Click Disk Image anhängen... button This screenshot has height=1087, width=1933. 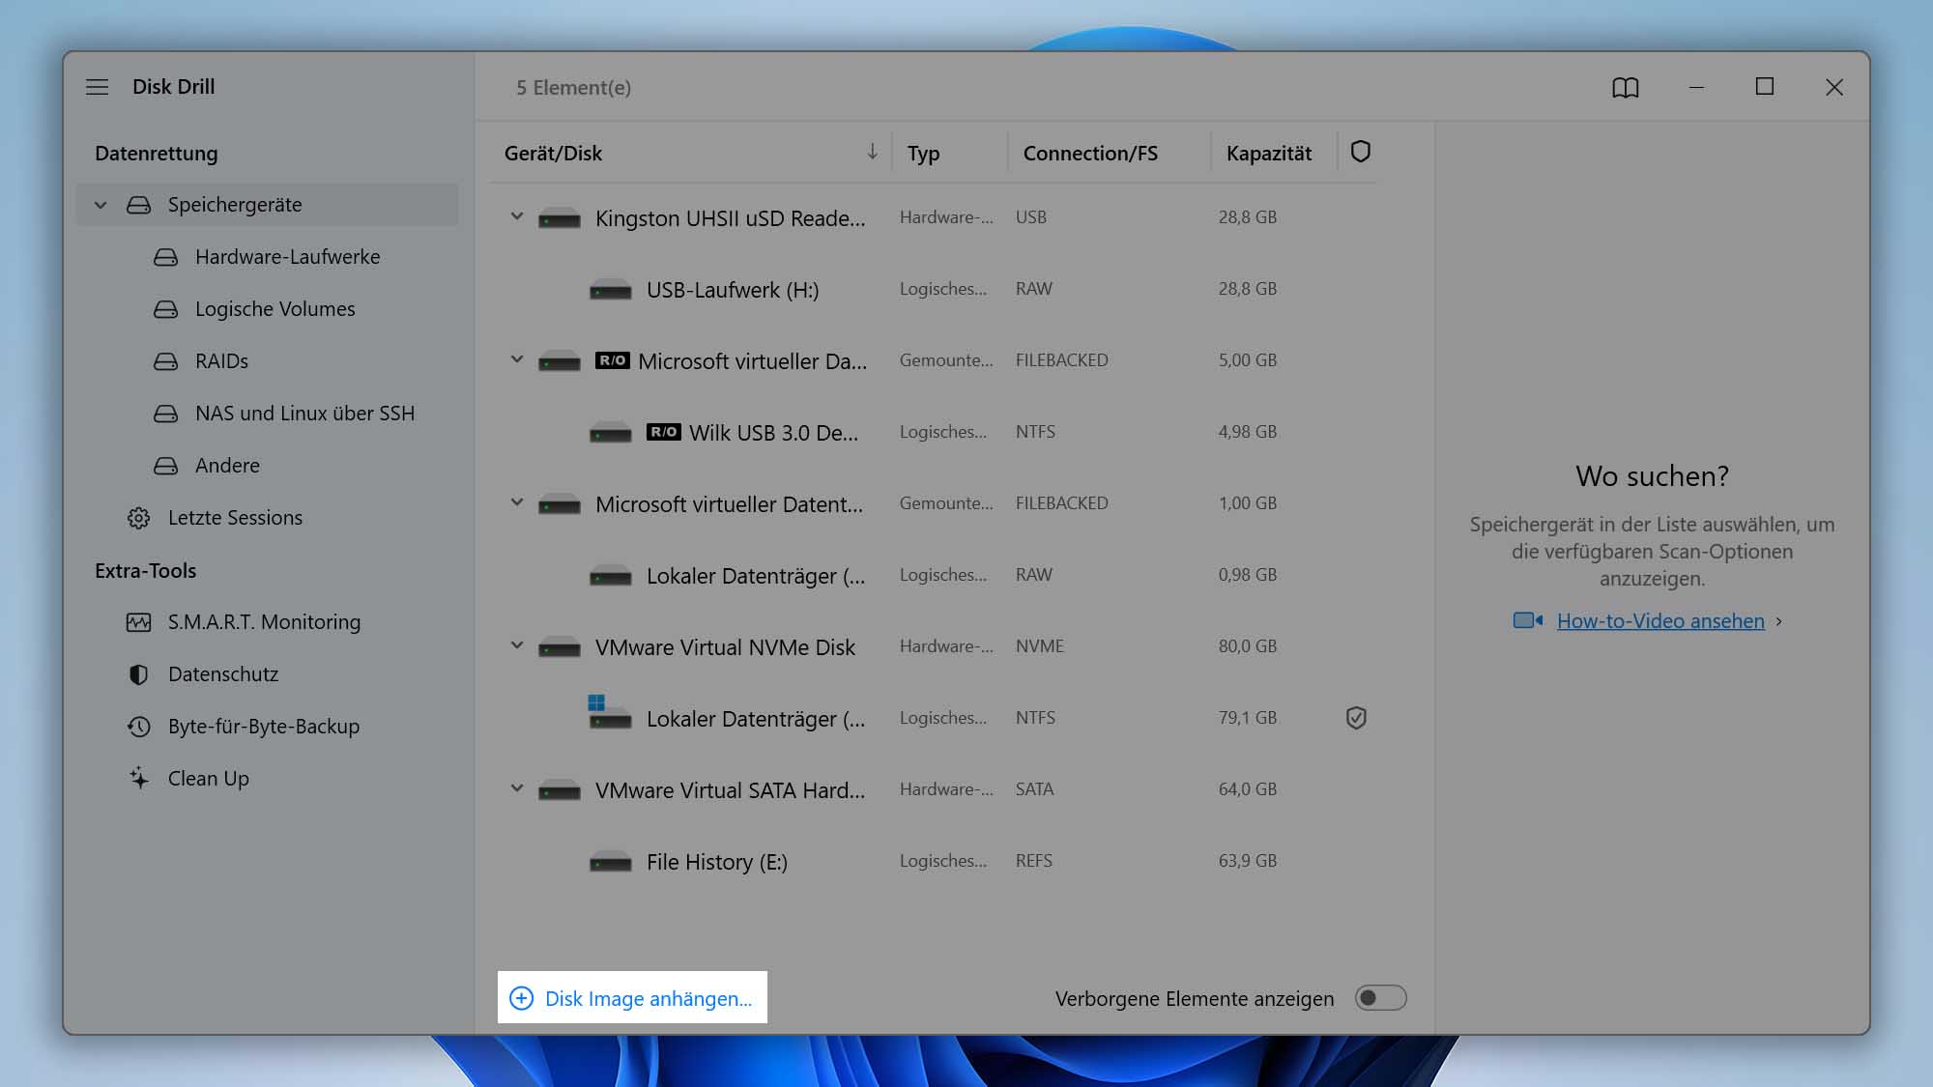(632, 998)
